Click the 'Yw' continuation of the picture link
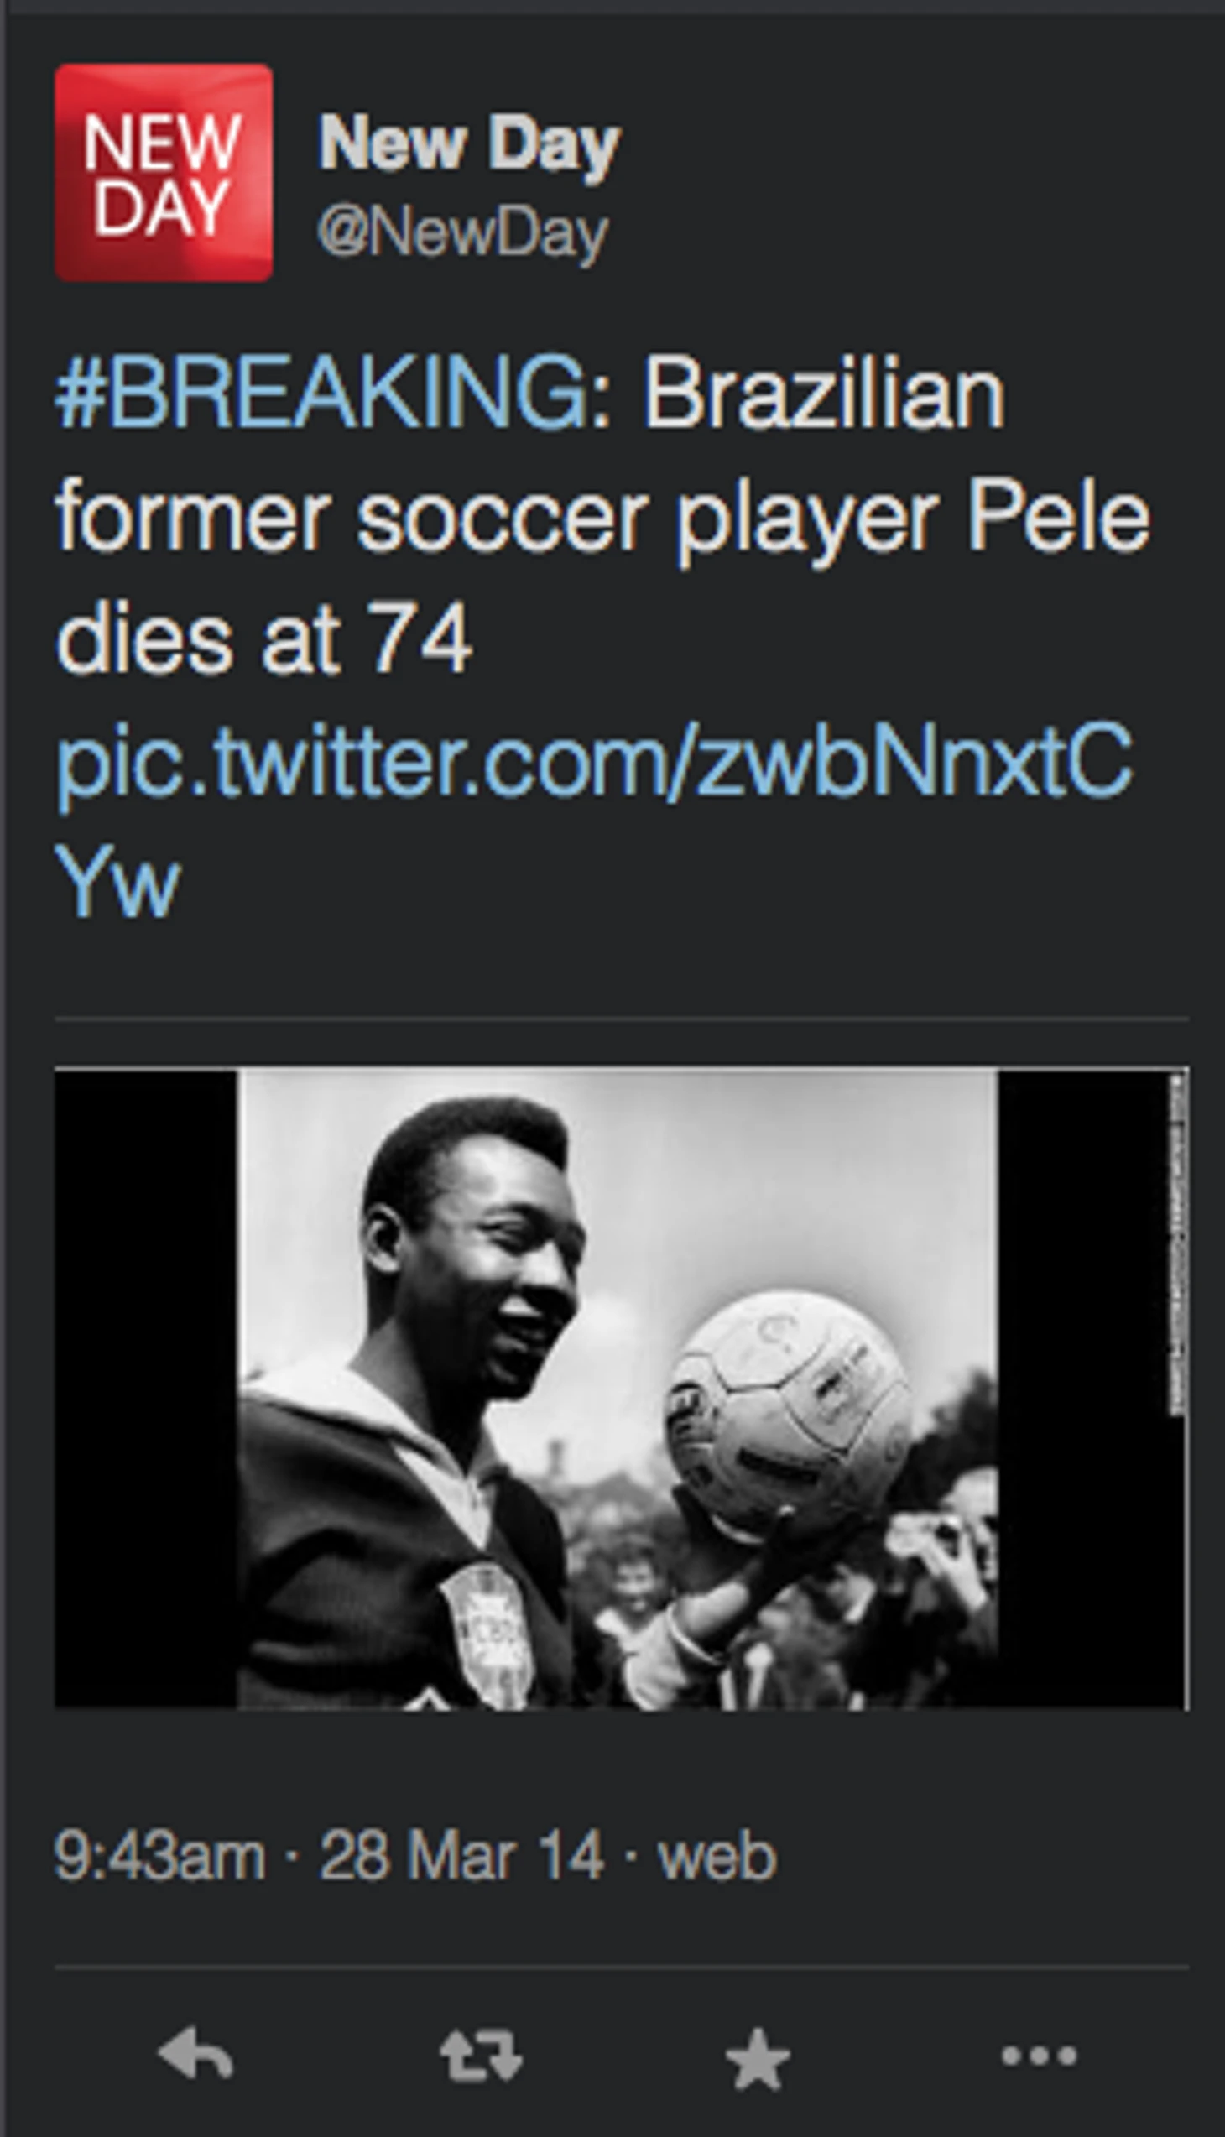This screenshot has width=1225, height=2137. point(117,883)
